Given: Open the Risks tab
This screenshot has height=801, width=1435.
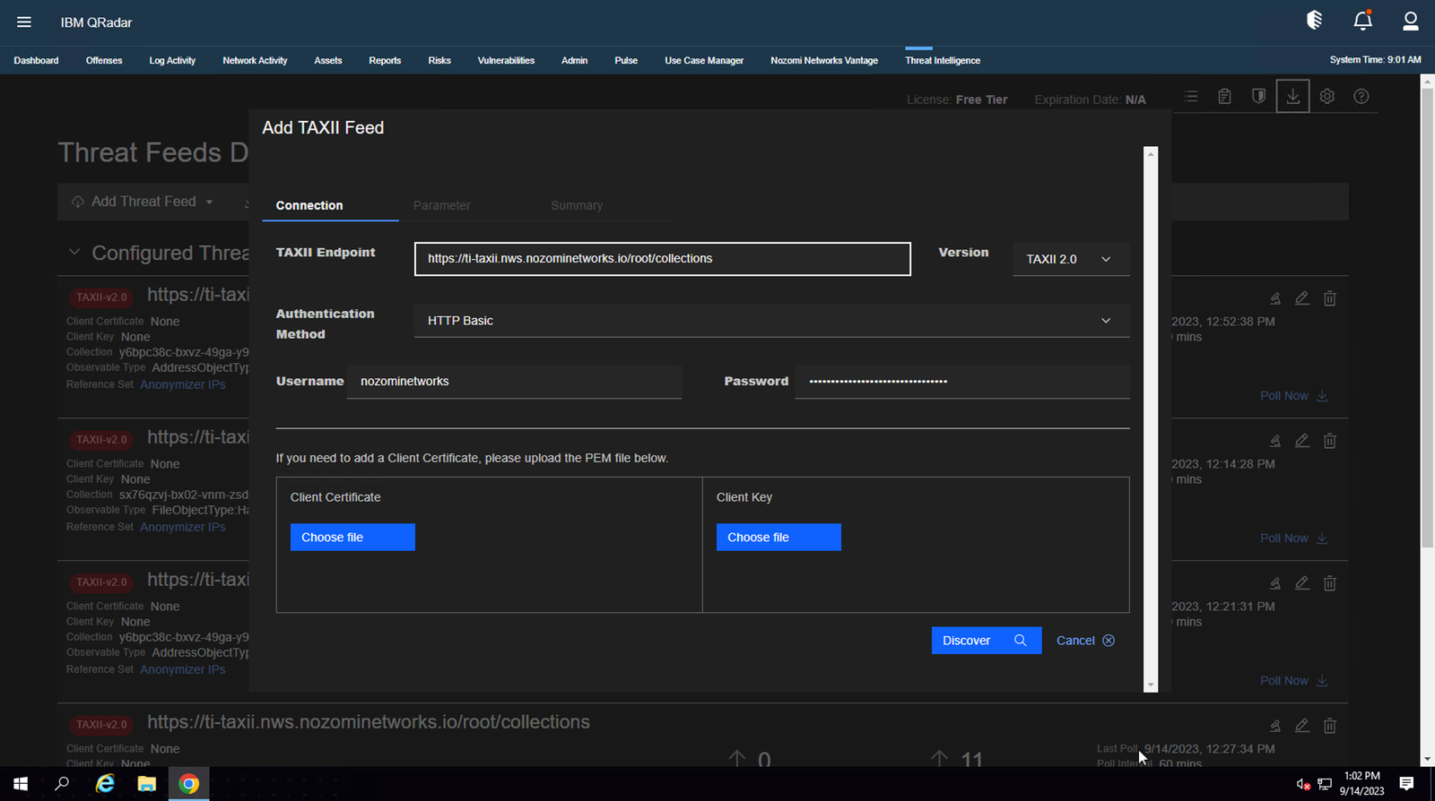Looking at the screenshot, I should coord(439,61).
